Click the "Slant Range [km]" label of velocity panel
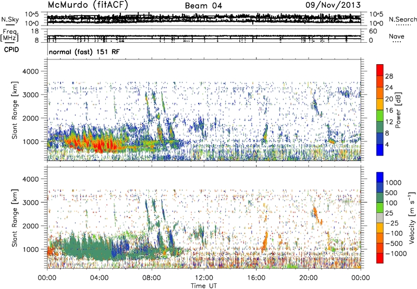Viewport: 417px width, 289px height. [x=15, y=218]
